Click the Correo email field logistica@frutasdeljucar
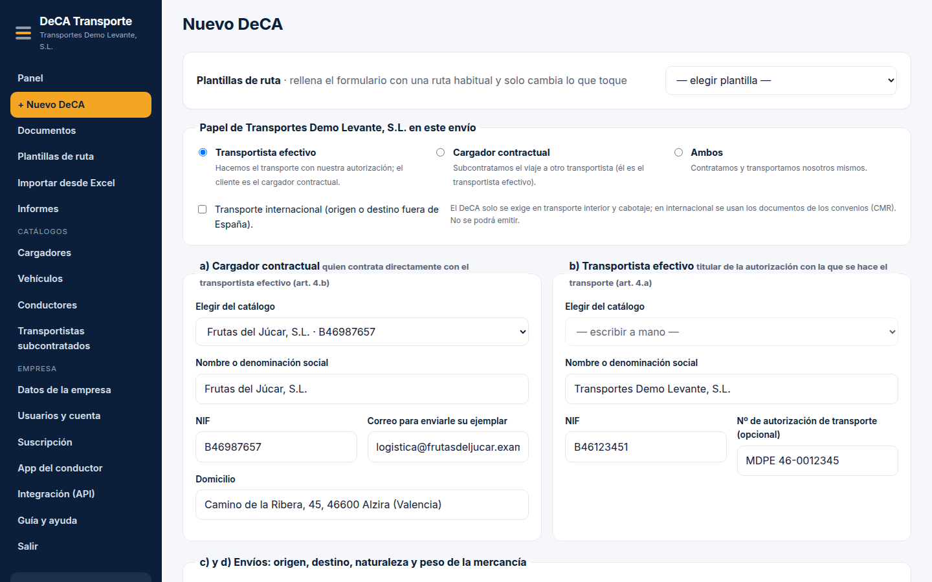 [x=448, y=447]
